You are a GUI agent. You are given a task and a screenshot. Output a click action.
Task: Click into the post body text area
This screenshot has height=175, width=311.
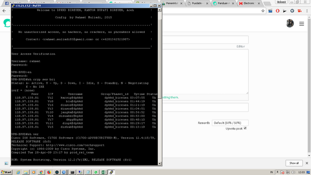(205, 71)
